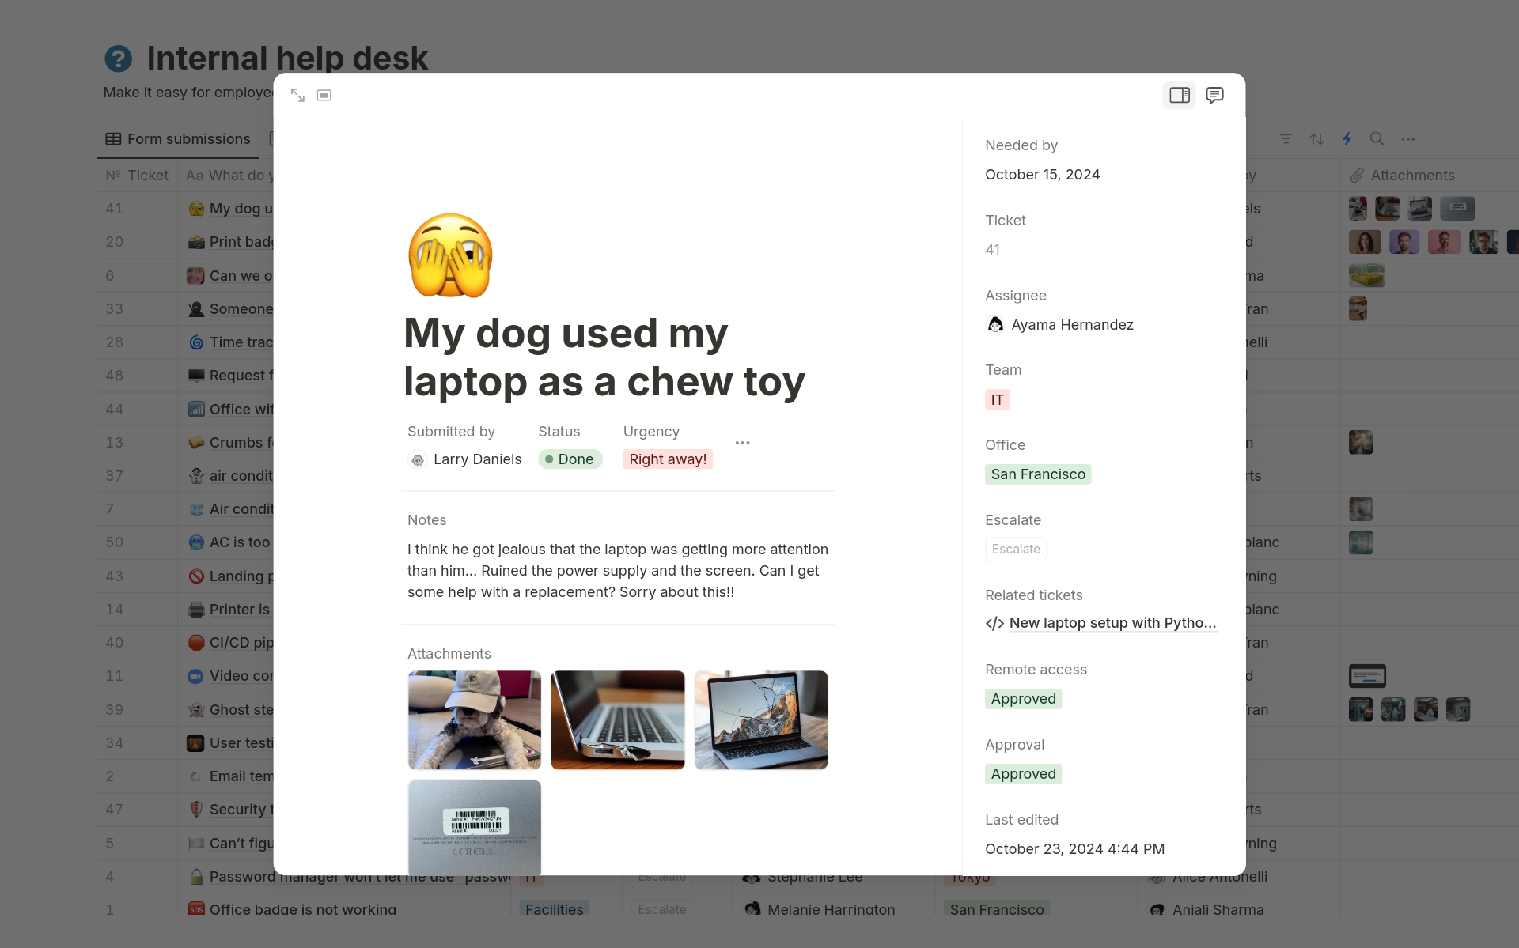Open cracked screen laptop attachment photo
1519x948 pixels.
pos(761,719)
